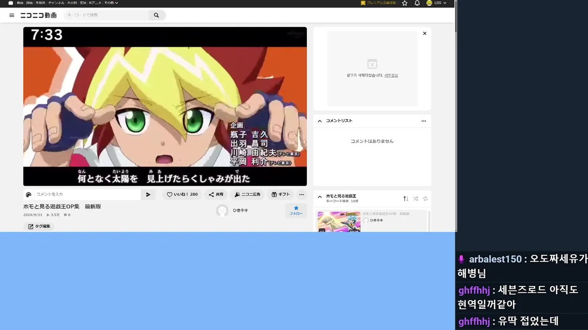
Task: Collapse the コメントリスト panel
Action: tap(320, 121)
